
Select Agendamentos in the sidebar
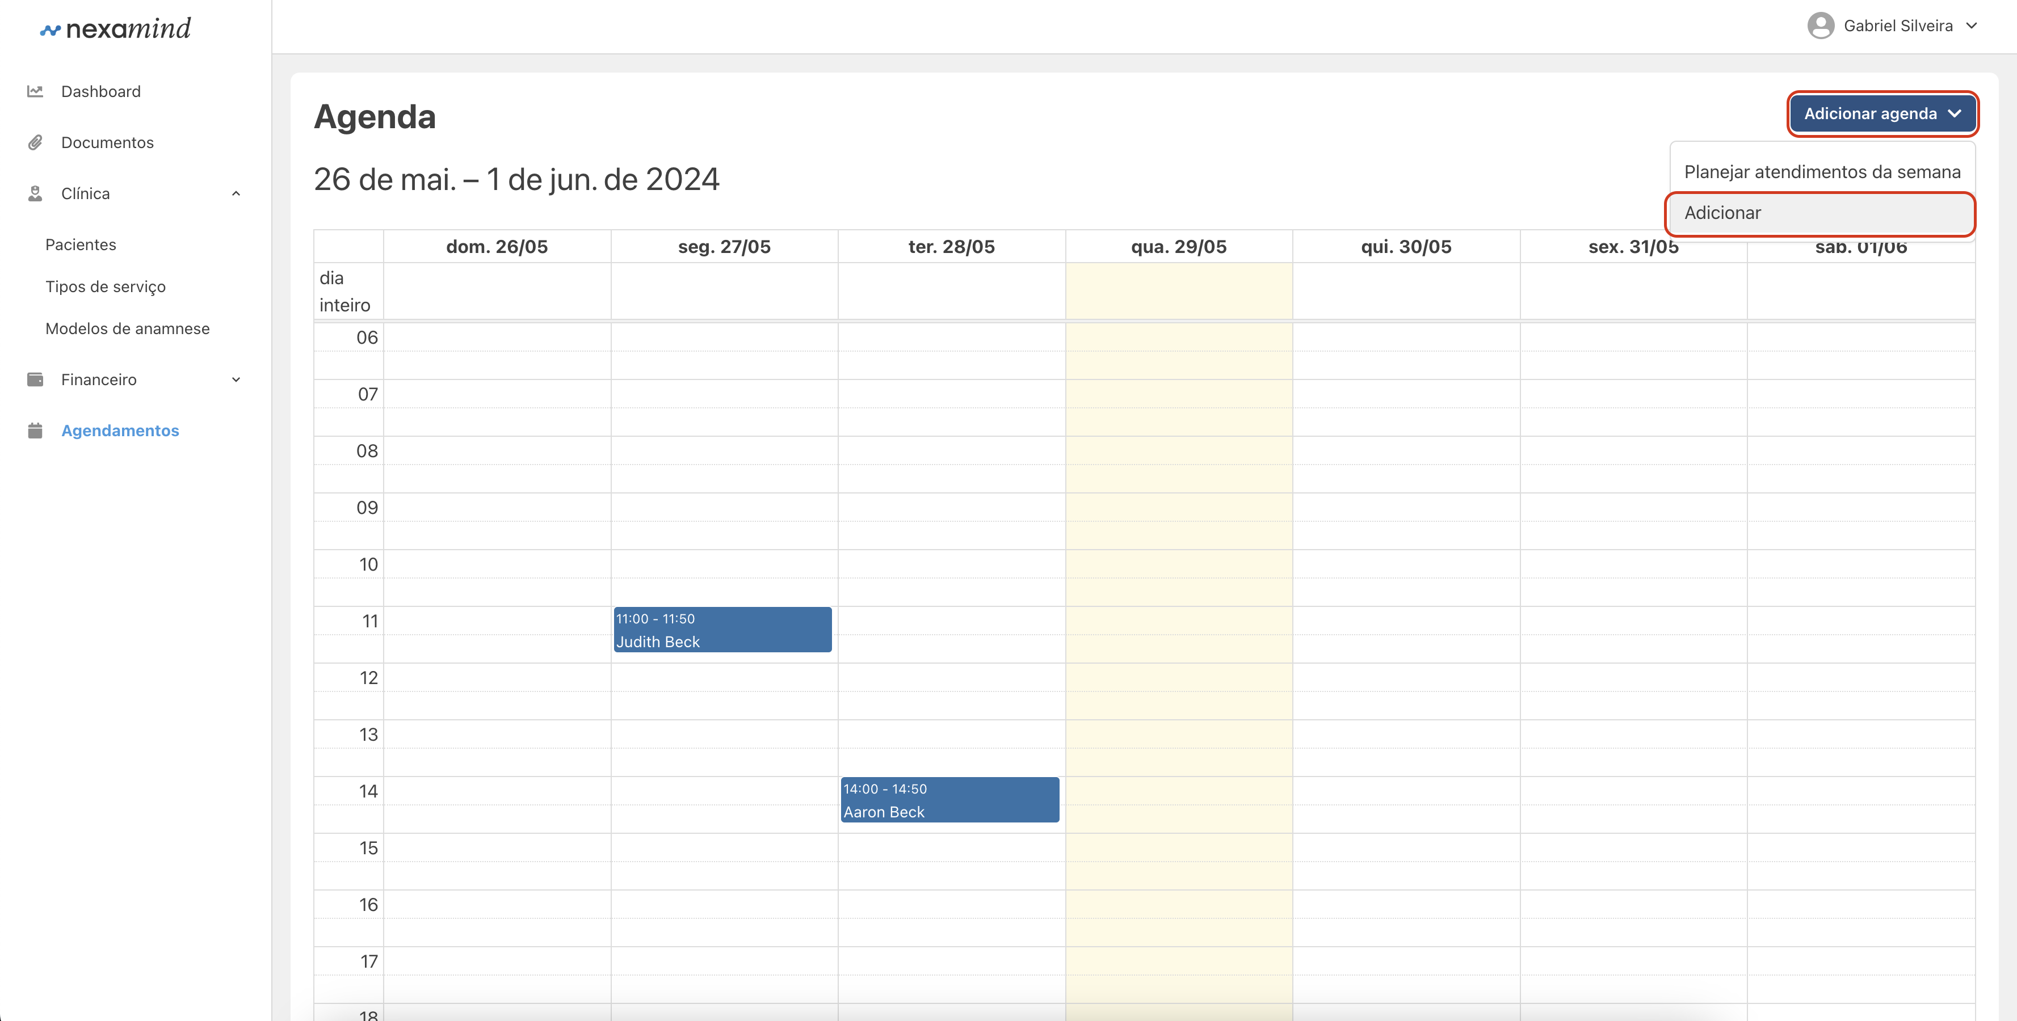coord(120,431)
